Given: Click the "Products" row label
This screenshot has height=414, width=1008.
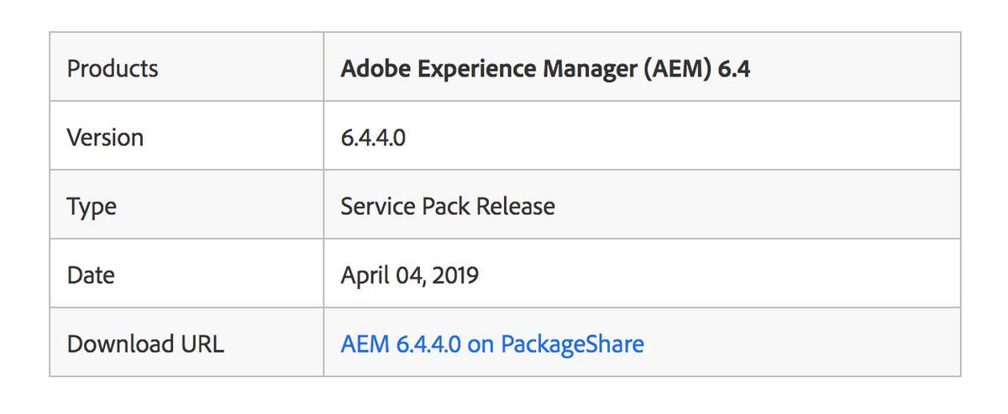Looking at the screenshot, I should point(113,68).
